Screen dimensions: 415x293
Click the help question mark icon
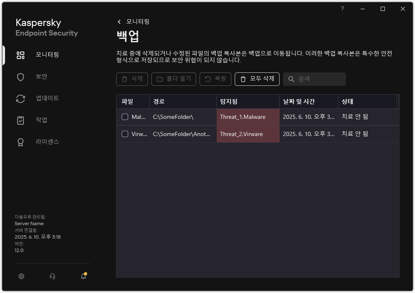(x=342, y=8)
